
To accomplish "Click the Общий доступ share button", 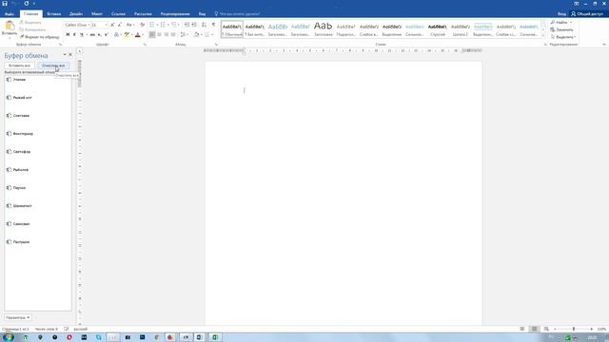I will tap(587, 14).
